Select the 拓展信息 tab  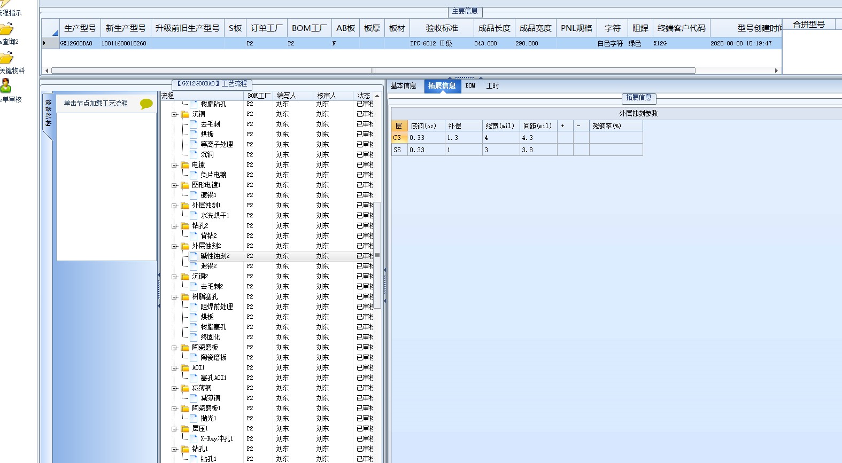click(442, 86)
